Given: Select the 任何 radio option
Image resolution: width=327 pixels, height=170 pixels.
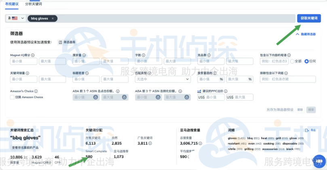Looking at the screenshot, I should point(306,61).
